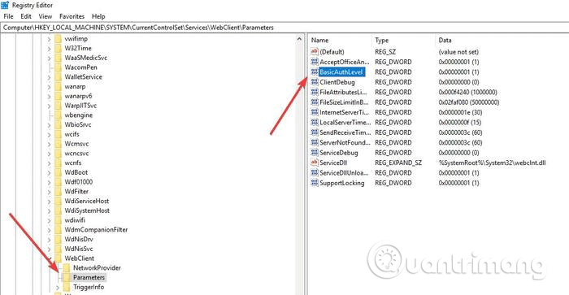Select the vwifimp folder icon

point(58,38)
